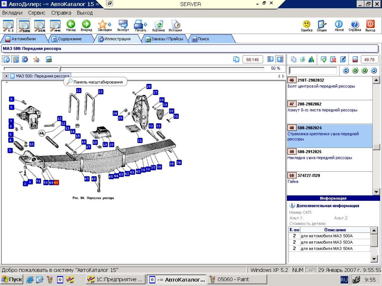Go back with the Назад button
The image size is (382, 286).
(x=71, y=26)
